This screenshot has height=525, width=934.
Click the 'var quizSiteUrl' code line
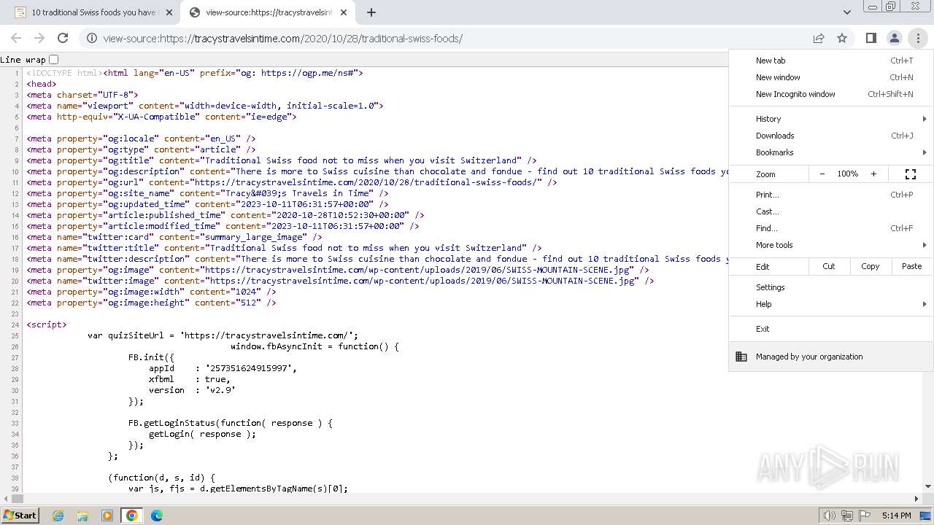pos(223,335)
